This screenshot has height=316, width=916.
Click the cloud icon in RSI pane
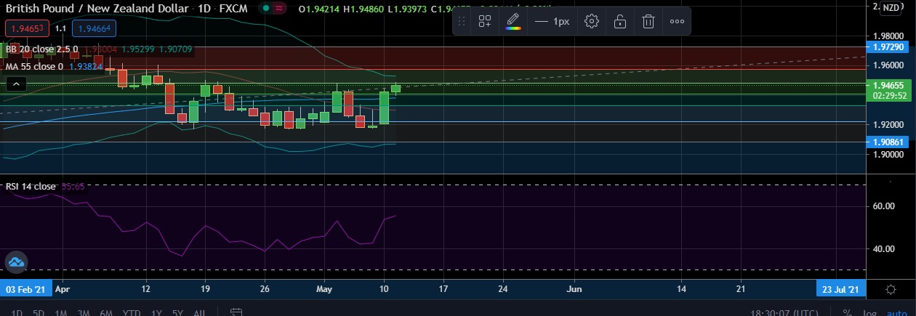(x=16, y=262)
